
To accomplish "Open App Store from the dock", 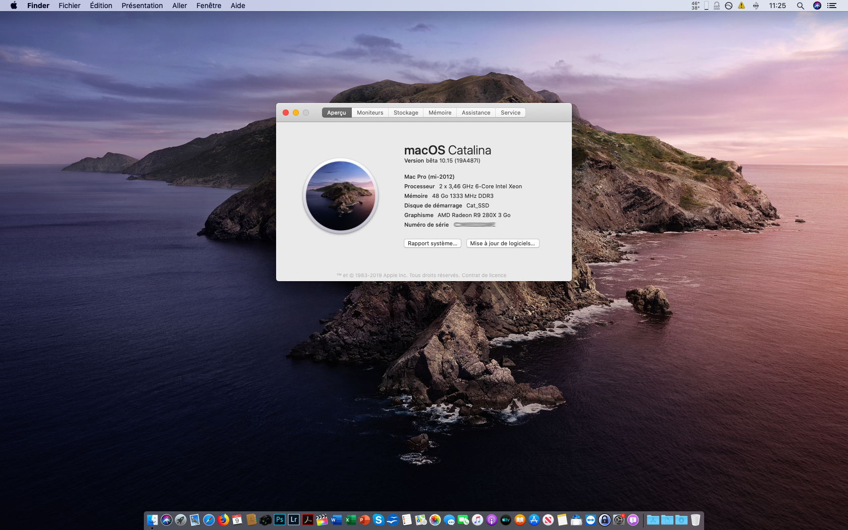I will (x=534, y=519).
